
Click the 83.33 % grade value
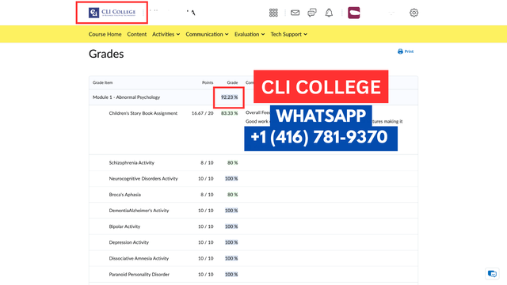tap(229, 113)
